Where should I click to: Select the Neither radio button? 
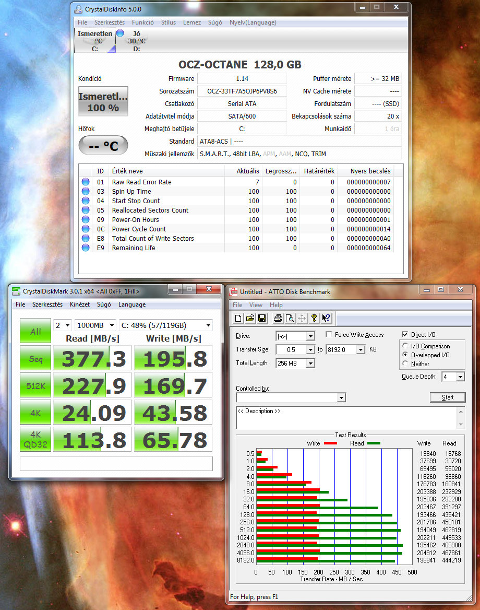click(405, 363)
